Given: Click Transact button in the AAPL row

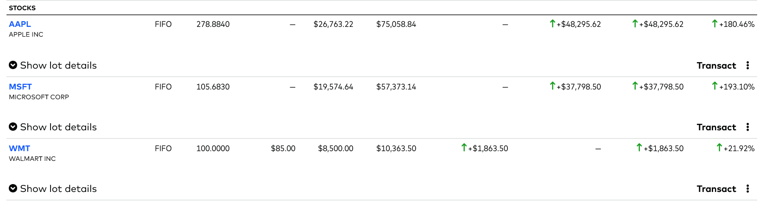Looking at the screenshot, I should click(716, 65).
